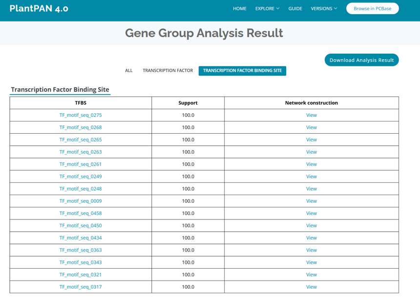Open the TF_motif_seq_0363 link
The width and height of the screenshot is (420, 299).
[x=81, y=250]
